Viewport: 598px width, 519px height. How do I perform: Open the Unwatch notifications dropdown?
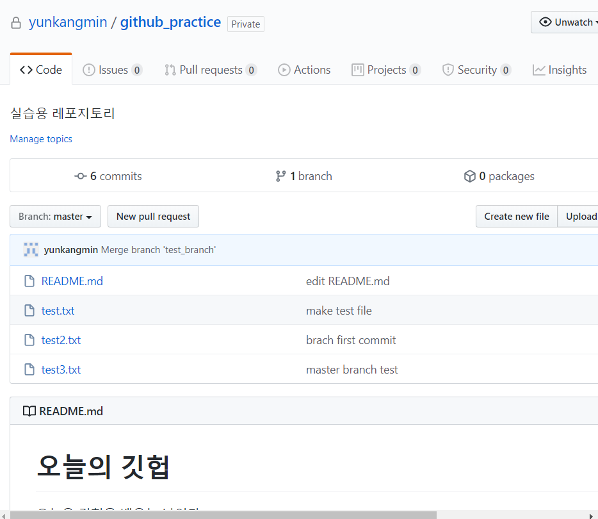pyautogui.click(x=565, y=22)
